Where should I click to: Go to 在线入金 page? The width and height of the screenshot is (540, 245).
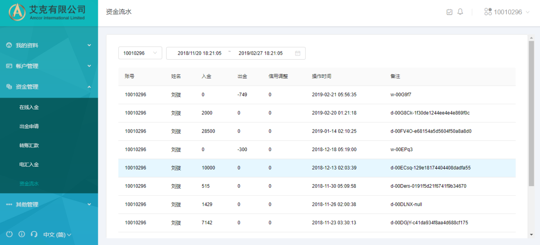coord(29,107)
